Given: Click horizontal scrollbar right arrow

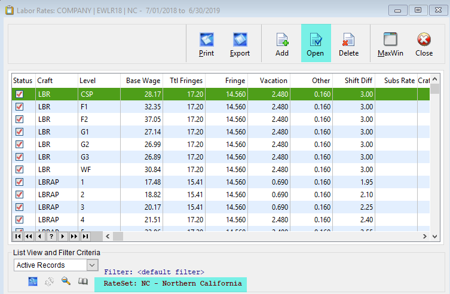Looking at the screenshot, I should (x=425, y=237).
